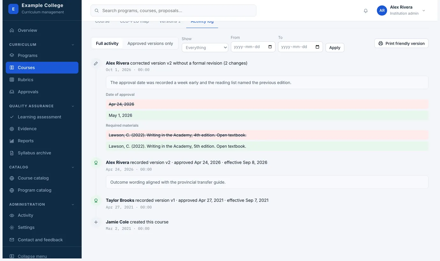Click the struck-through 4th edition Lawson entry
This screenshot has height=261, width=440.
[x=177, y=135]
